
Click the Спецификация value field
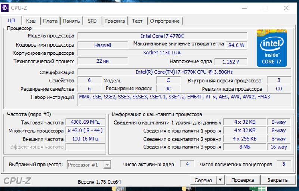click(x=184, y=72)
